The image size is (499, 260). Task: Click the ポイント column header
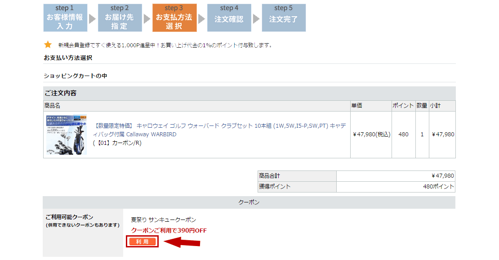[403, 106]
